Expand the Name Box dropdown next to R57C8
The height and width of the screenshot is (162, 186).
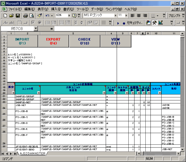click(x=36, y=29)
